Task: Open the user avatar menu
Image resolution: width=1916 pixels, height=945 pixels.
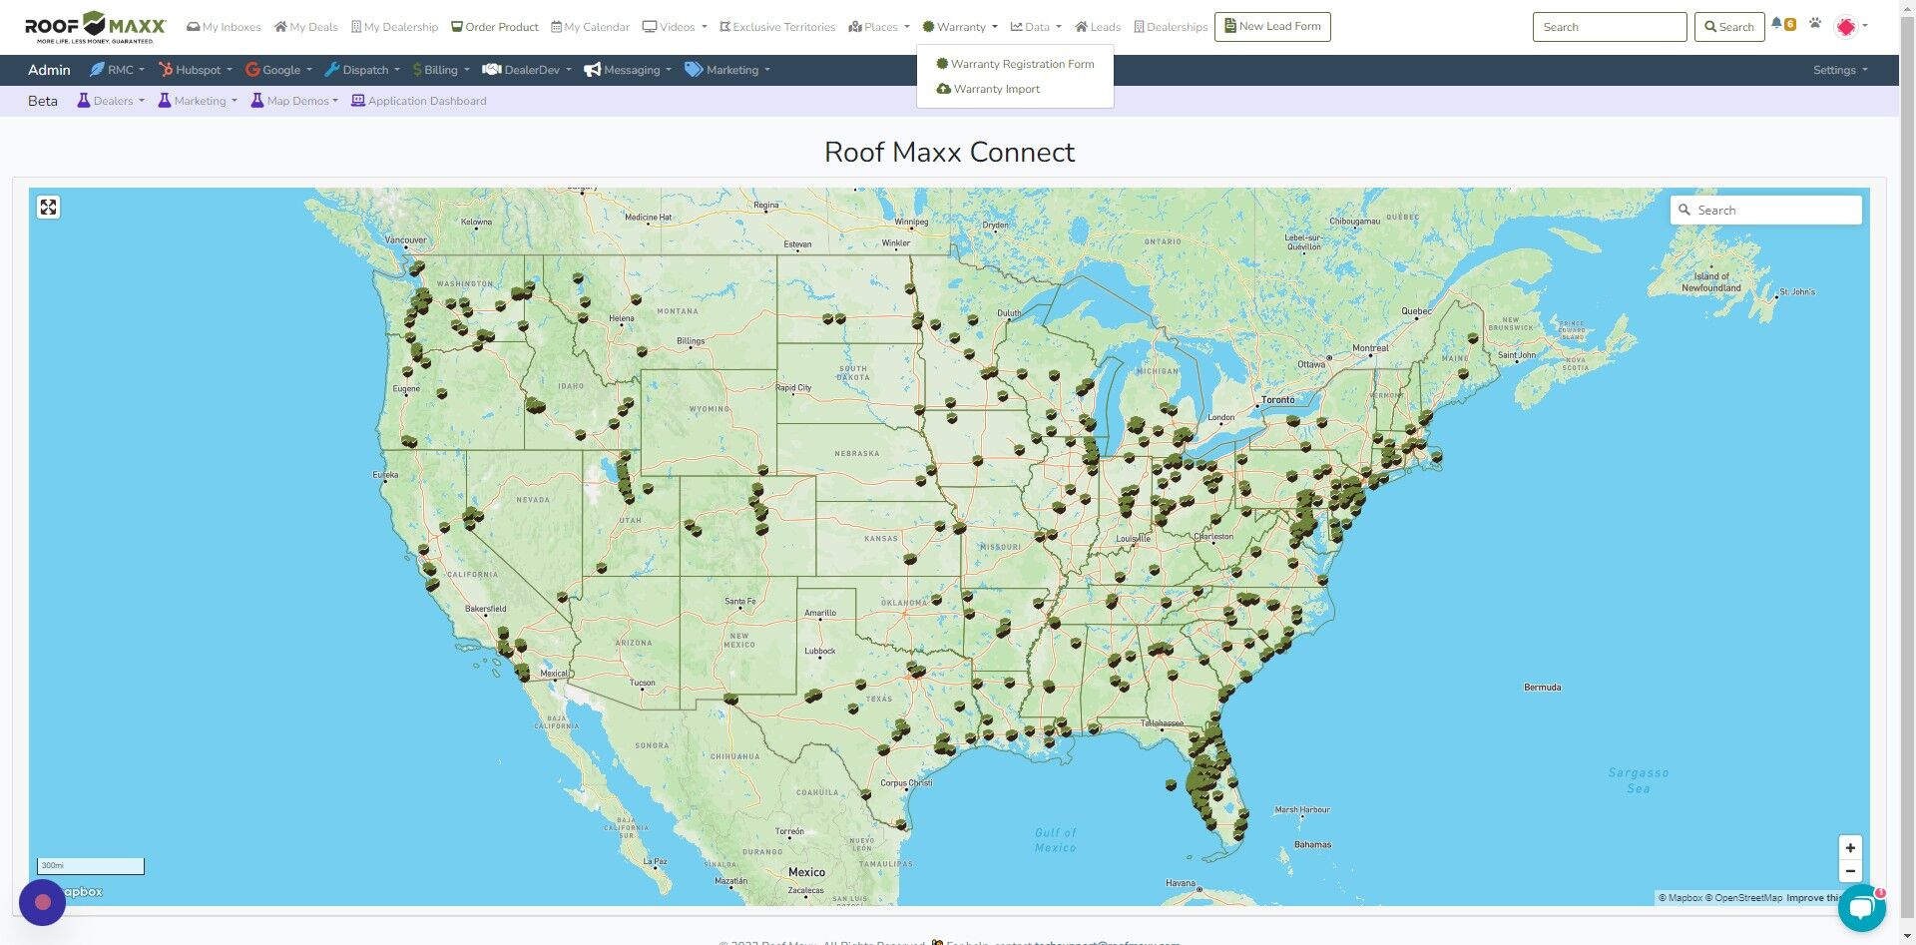Action: point(1850,27)
